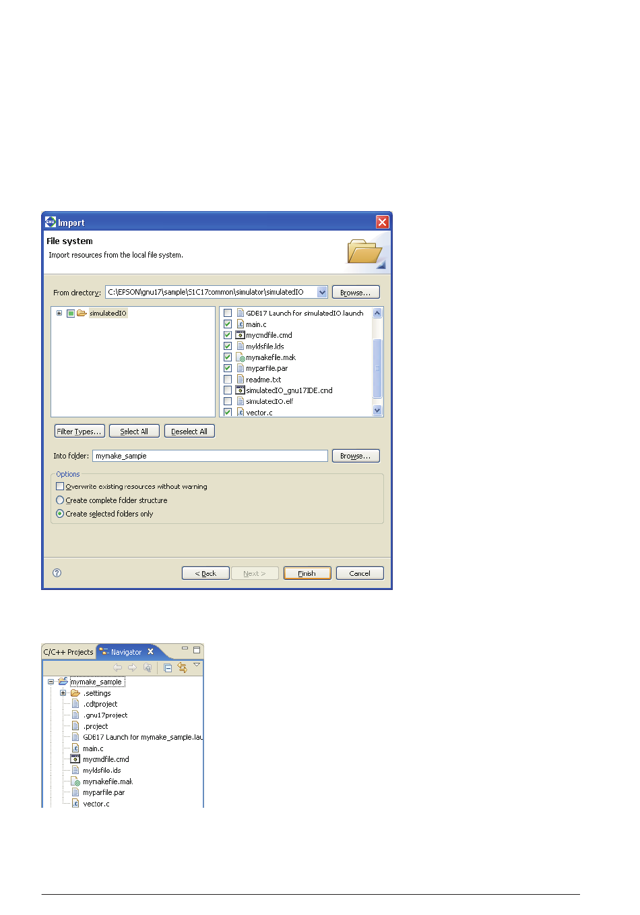Toggle the simulatedIO folder checkbox
Viewport: 640px width, 915px height.
pos(71,313)
